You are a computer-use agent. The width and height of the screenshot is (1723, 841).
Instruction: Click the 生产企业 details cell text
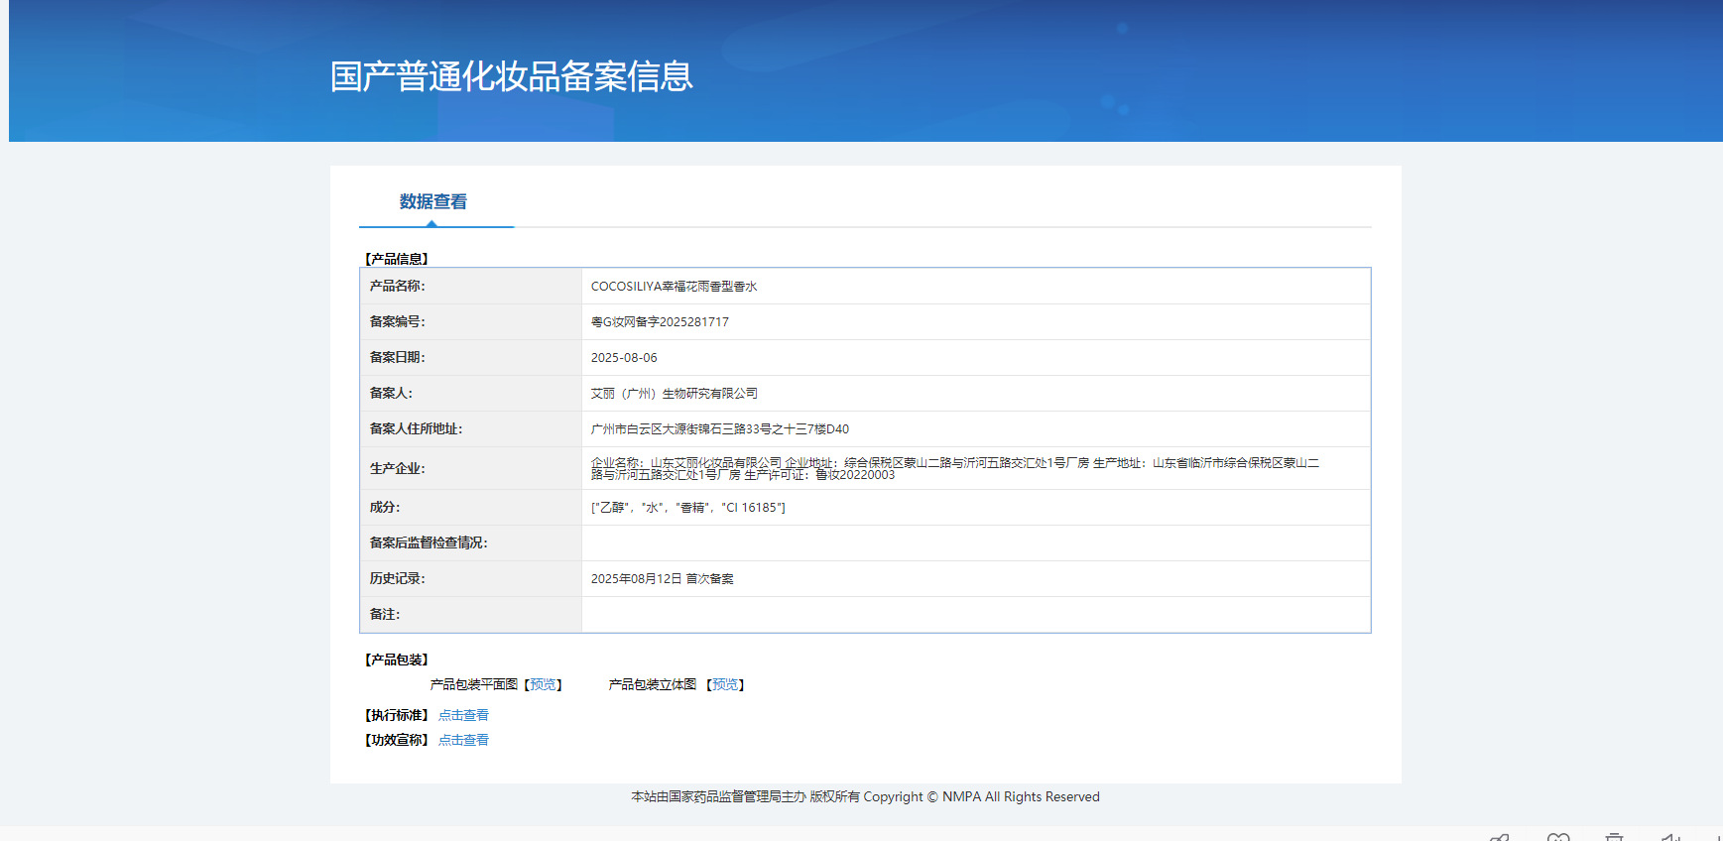pos(955,468)
